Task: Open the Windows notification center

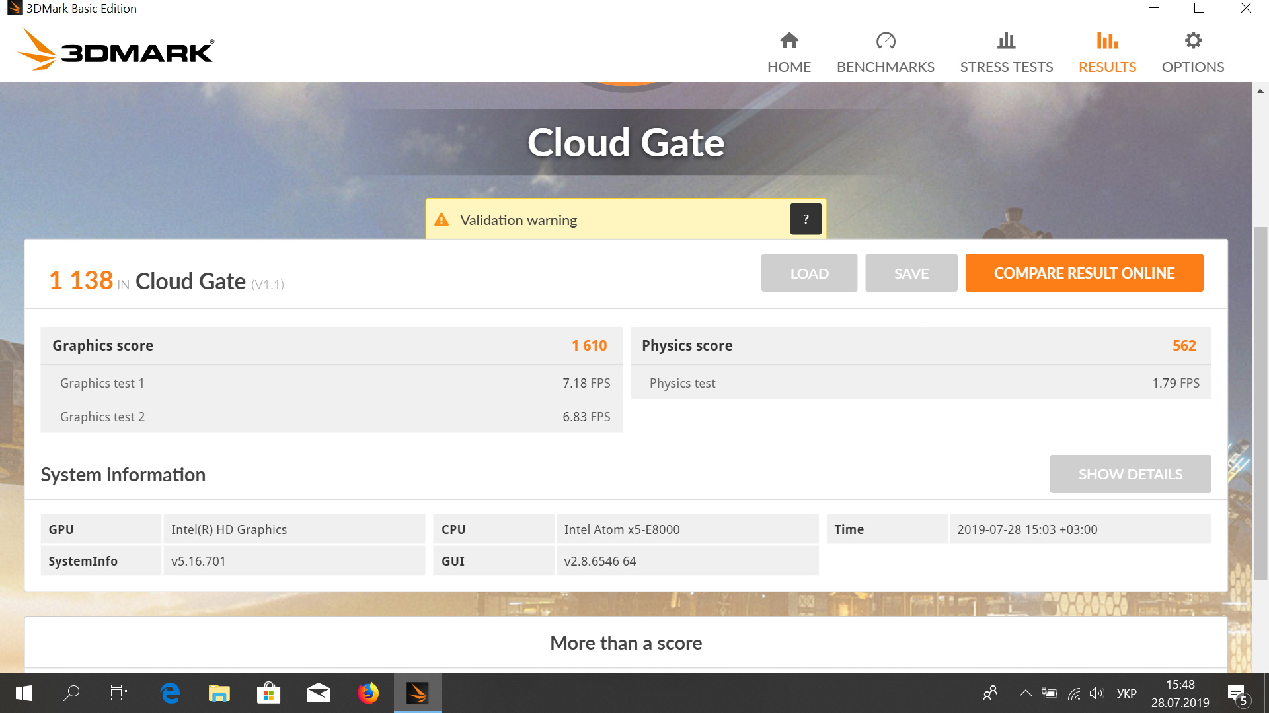Action: pos(1237,694)
